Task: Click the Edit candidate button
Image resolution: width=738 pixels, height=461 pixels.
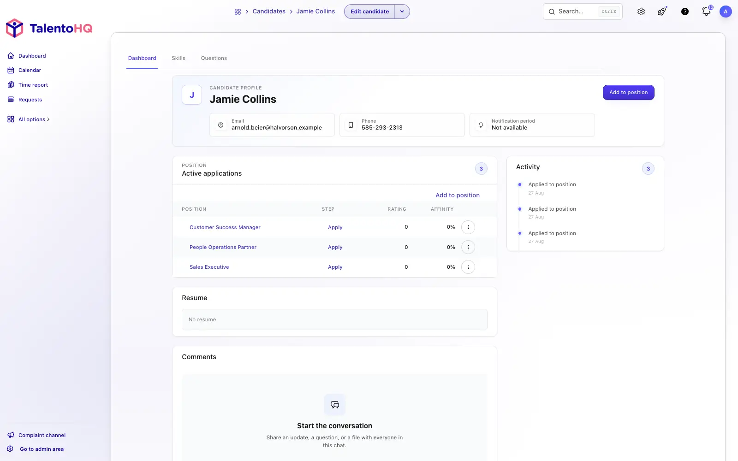Action: pyautogui.click(x=369, y=12)
